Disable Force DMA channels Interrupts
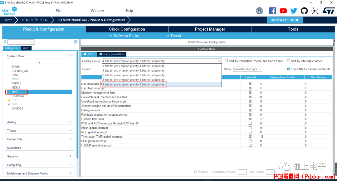The height and width of the screenshot is (181, 337). pyautogui.click(x=288, y=69)
